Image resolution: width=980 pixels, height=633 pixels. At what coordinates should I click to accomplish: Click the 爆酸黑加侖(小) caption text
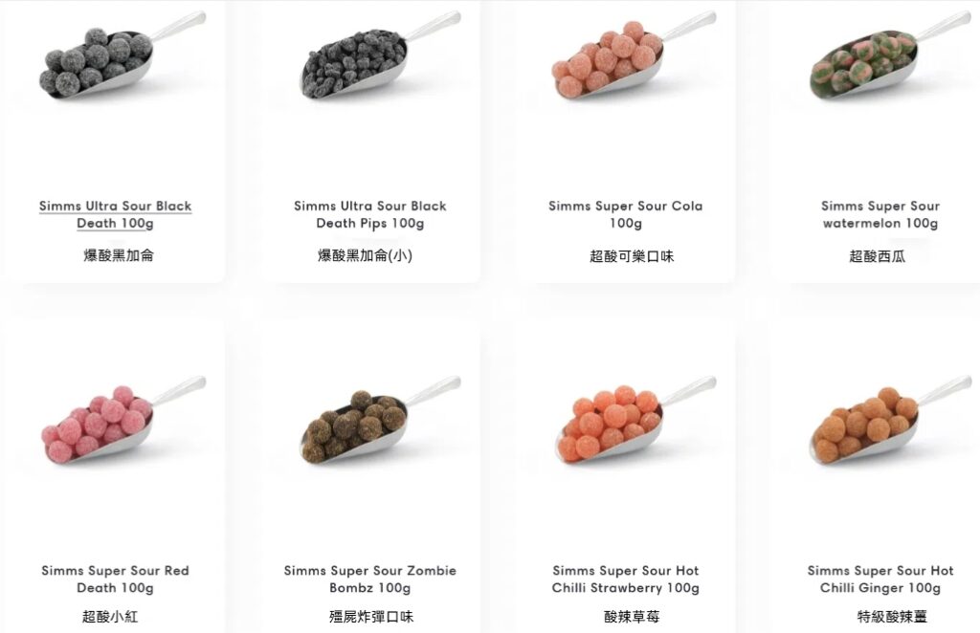point(365,255)
